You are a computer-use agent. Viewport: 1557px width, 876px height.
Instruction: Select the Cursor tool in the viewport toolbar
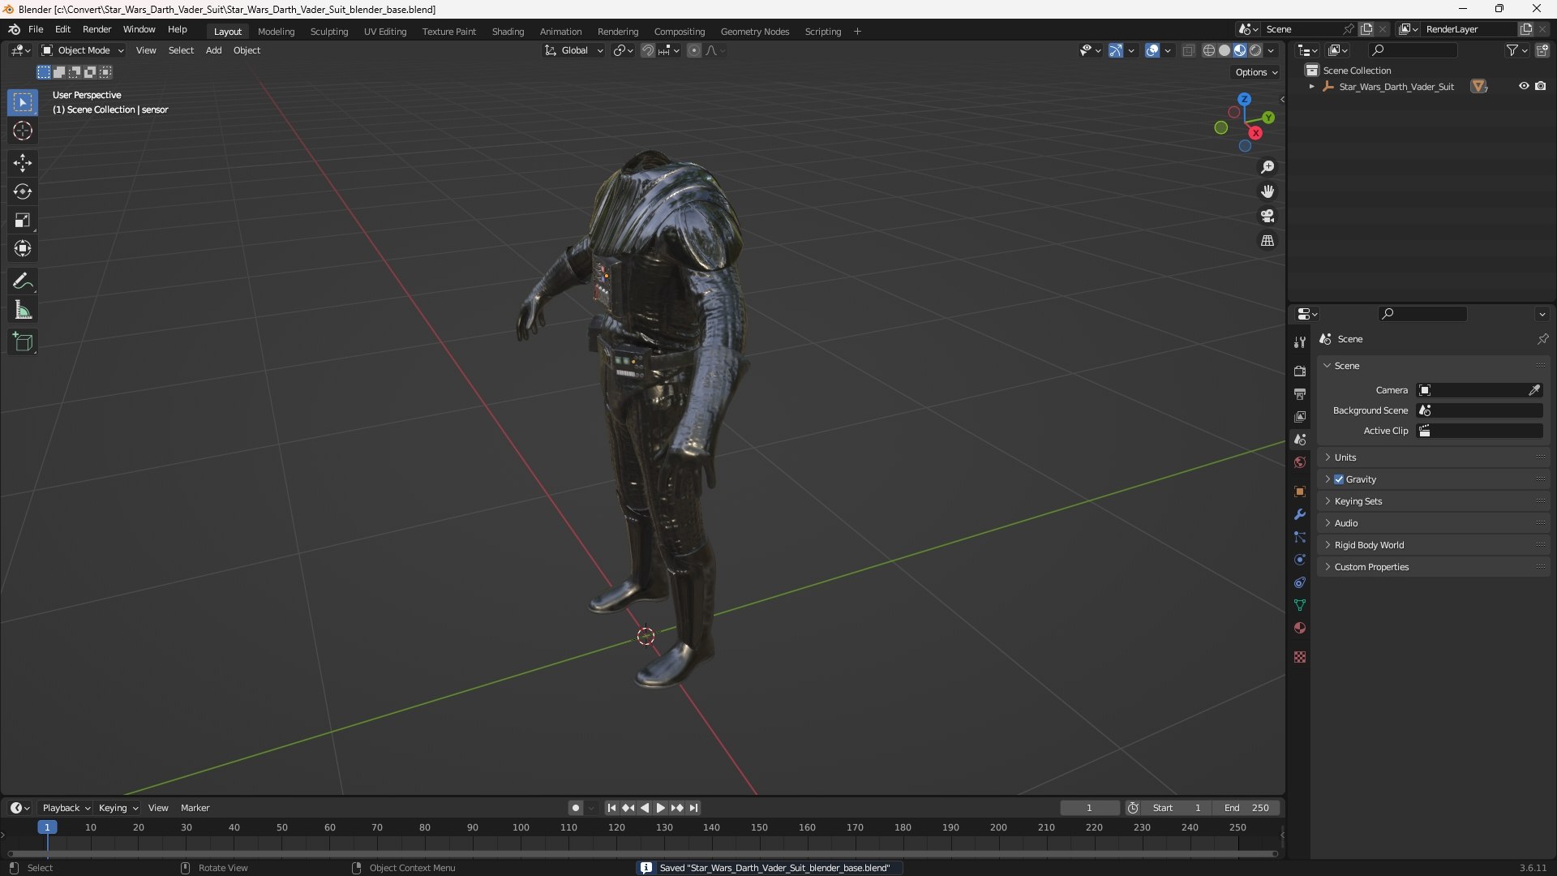click(23, 131)
